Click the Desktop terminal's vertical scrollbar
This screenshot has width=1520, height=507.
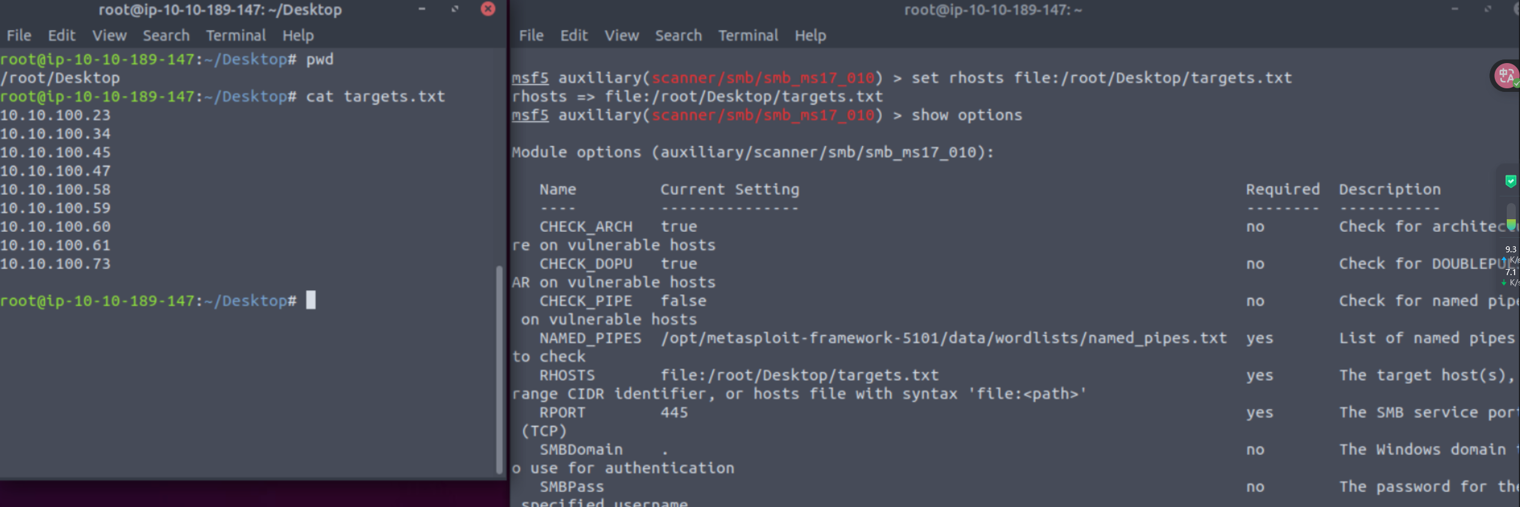(499, 369)
